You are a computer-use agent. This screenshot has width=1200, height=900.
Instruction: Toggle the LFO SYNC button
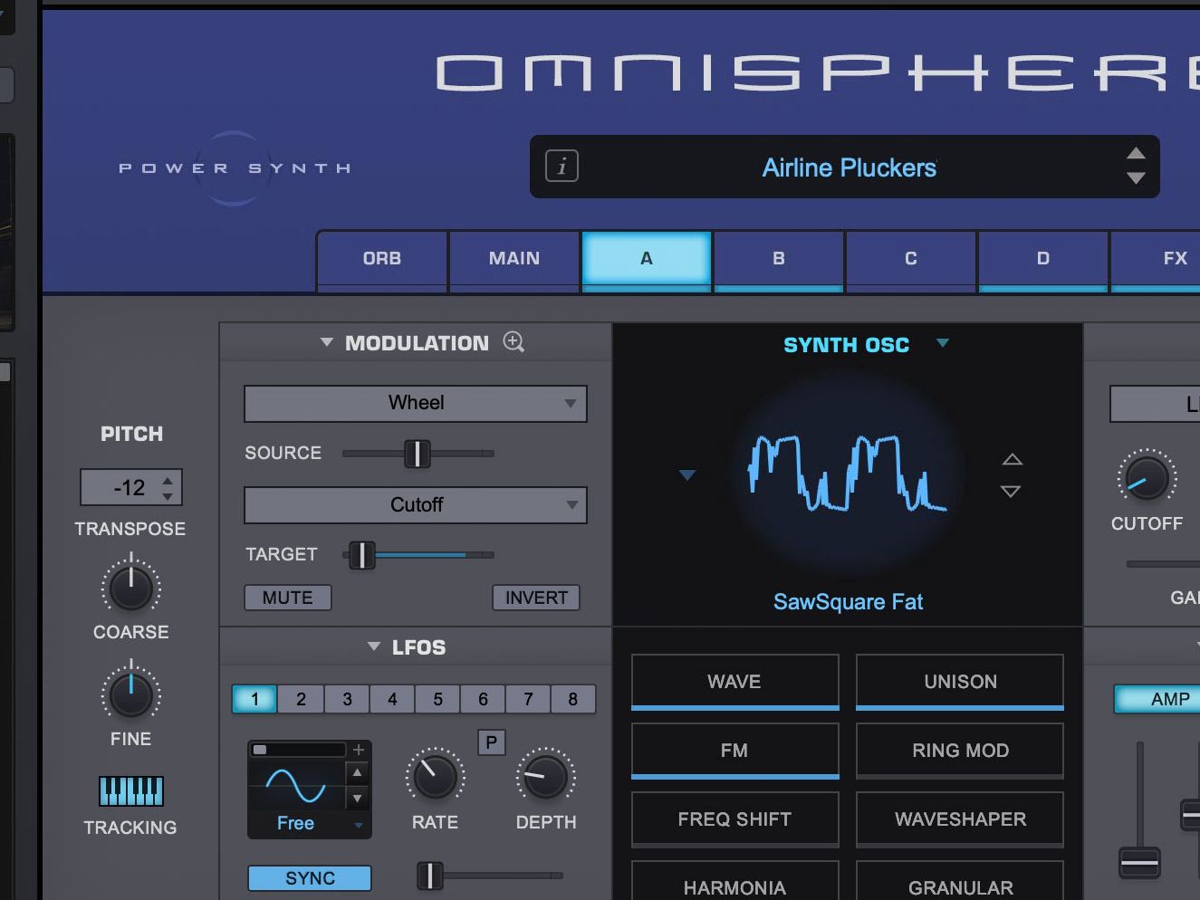pyautogui.click(x=310, y=878)
